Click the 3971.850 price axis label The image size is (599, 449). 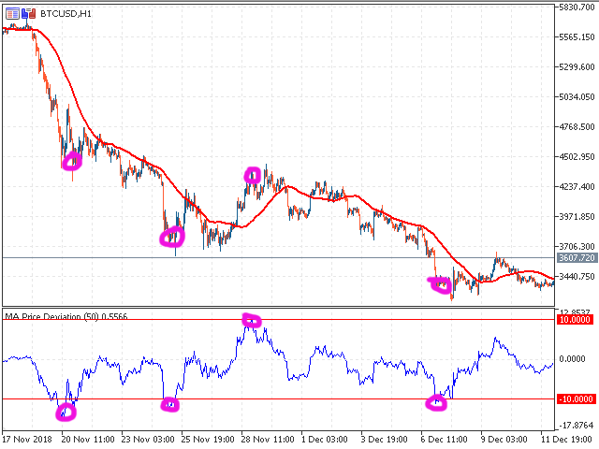click(577, 216)
